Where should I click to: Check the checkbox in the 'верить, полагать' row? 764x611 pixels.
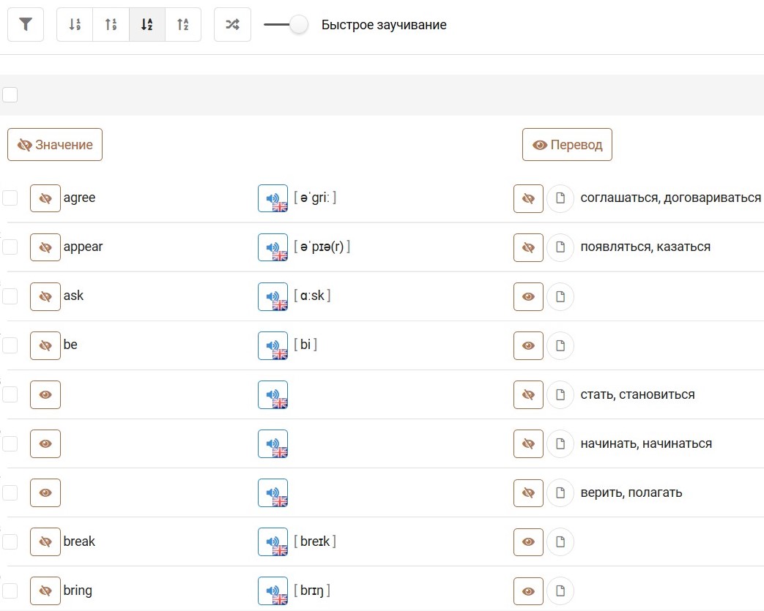10,492
